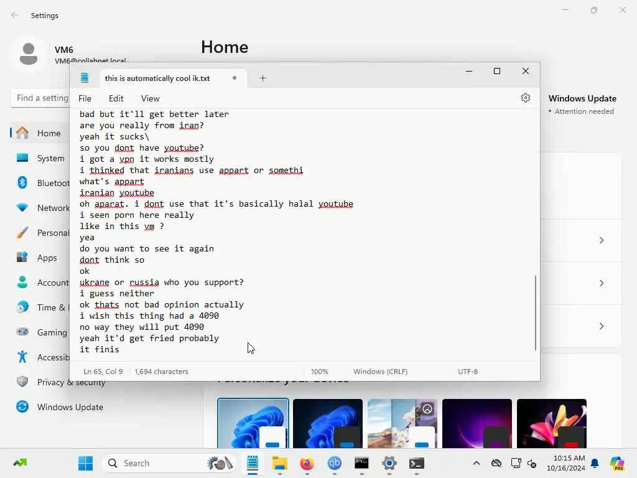Click the Ln 65, Col 9 status entry
Screen dimensions: 637x478
pyautogui.click(x=103, y=372)
